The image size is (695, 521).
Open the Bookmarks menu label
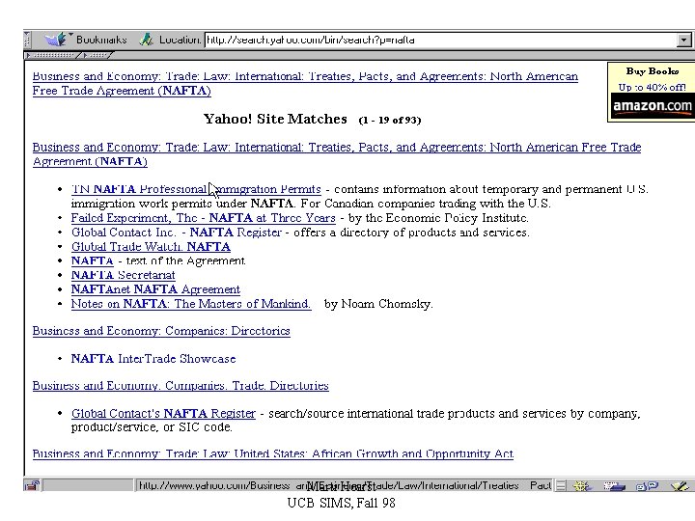pyautogui.click(x=101, y=40)
